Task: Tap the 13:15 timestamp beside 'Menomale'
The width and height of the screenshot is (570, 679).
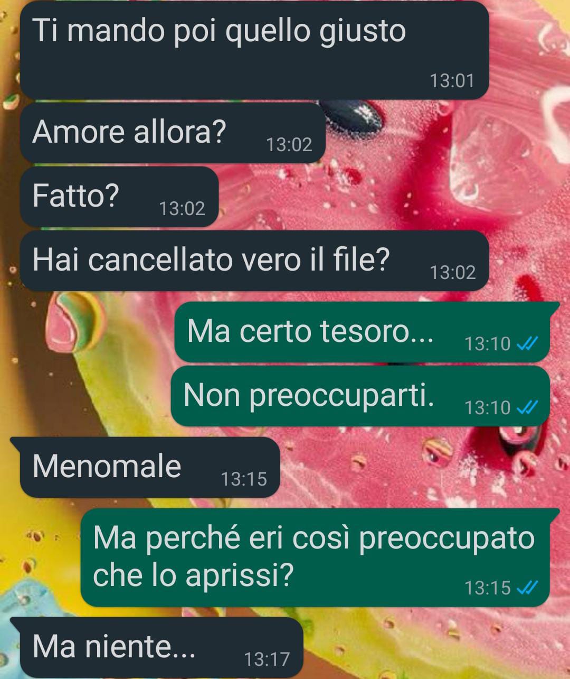Action: (244, 479)
